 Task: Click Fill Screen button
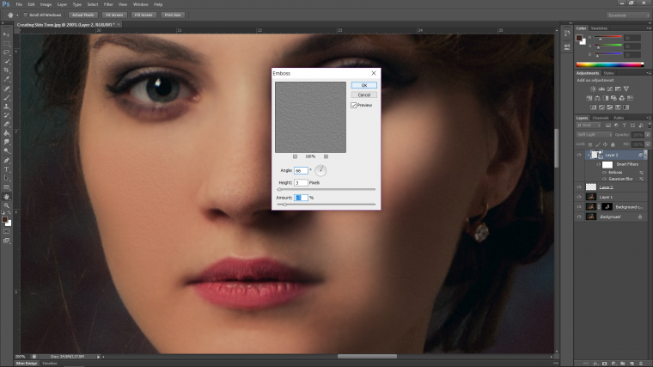(x=143, y=15)
